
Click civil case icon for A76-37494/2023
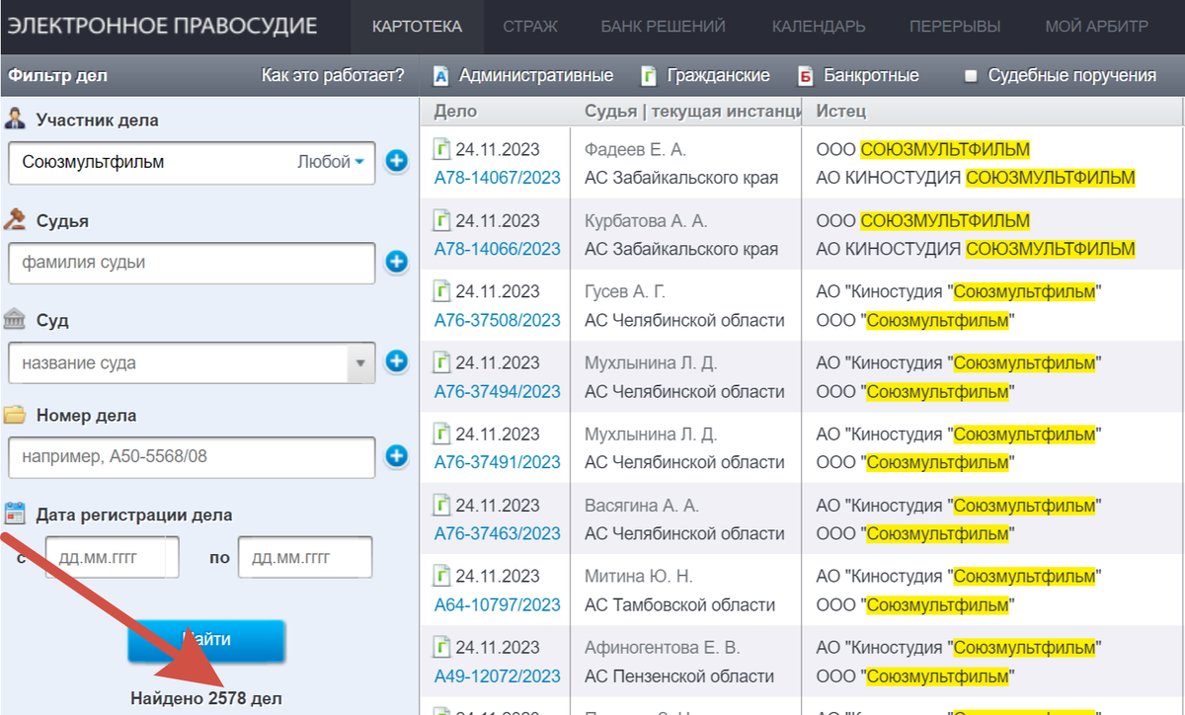click(x=442, y=363)
